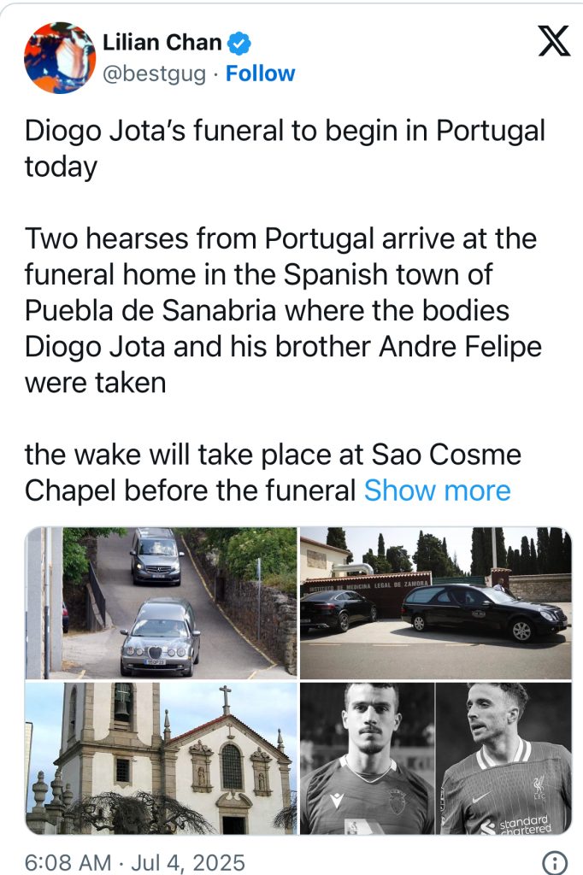Click the blue verified badge
The width and height of the screenshot is (583, 875).
[x=240, y=42]
